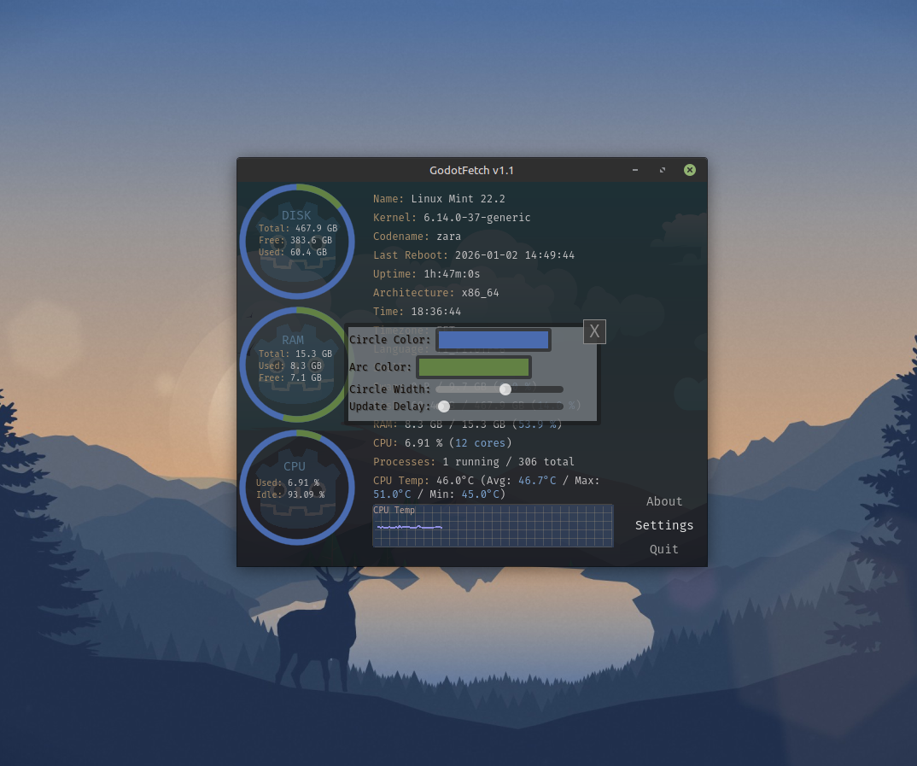The width and height of the screenshot is (917, 766).
Task: Close the GodotFetch window
Action: 690,170
